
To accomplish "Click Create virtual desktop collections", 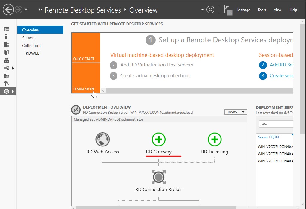I will [155, 76].
